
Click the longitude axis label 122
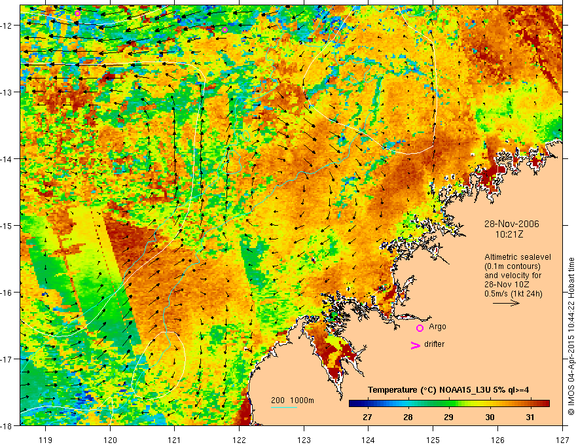click(x=239, y=440)
